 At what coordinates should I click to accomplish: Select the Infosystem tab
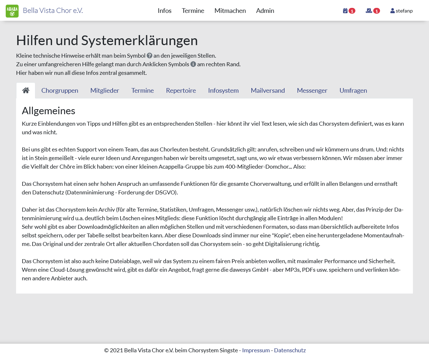point(223,91)
